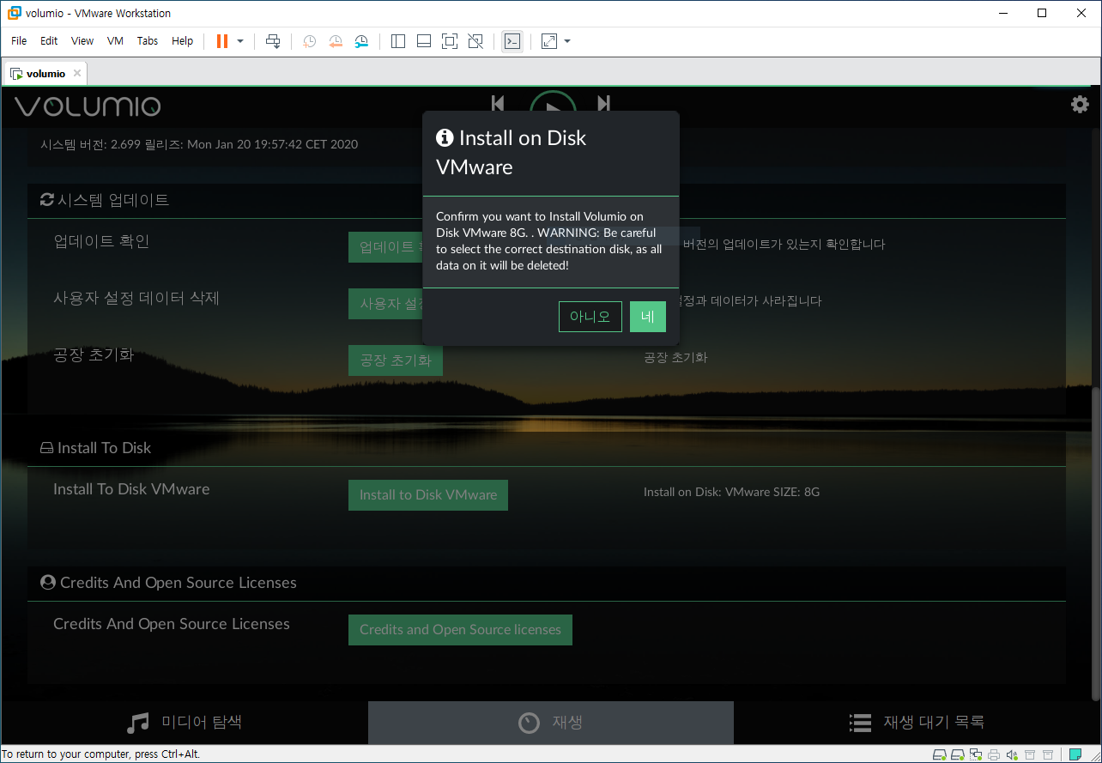This screenshot has width=1102, height=763.
Task: Click the printer device status icon
Action: tap(994, 755)
